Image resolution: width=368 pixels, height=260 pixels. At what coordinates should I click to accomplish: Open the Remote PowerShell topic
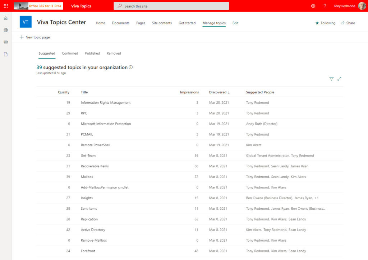(96, 145)
